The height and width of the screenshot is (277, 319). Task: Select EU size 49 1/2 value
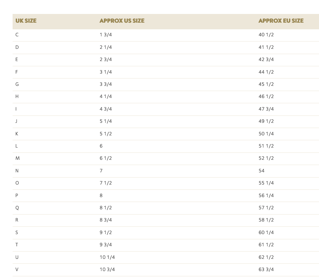[x=266, y=121]
